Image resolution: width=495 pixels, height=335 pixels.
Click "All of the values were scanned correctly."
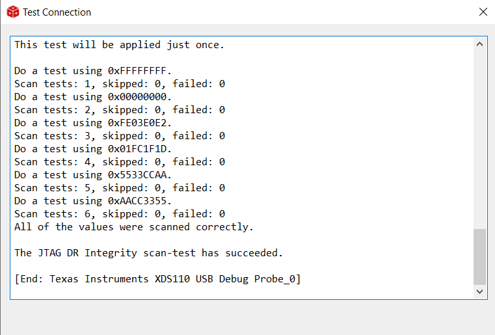(x=133, y=227)
